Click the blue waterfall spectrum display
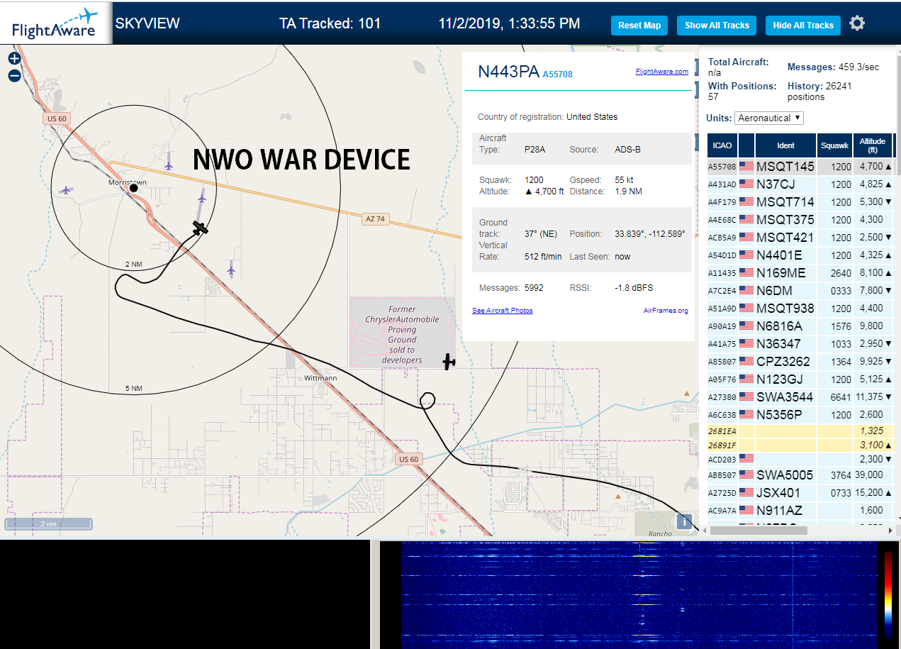901x649 pixels. [x=639, y=594]
